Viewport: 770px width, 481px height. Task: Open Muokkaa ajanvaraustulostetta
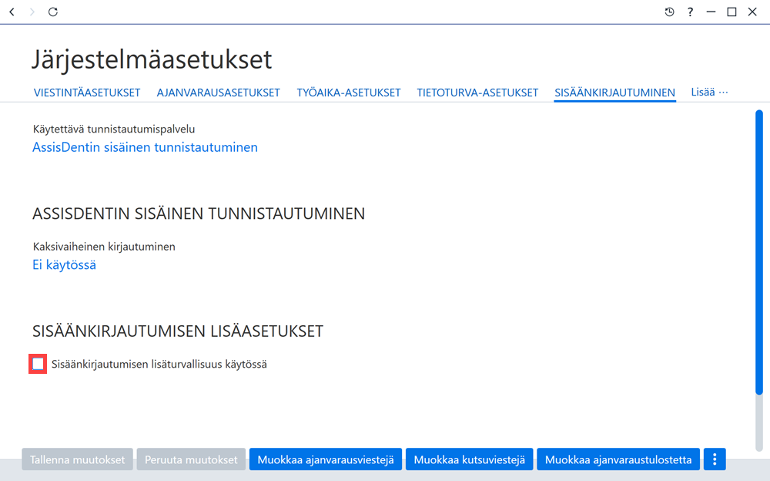(x=618, y=459)
